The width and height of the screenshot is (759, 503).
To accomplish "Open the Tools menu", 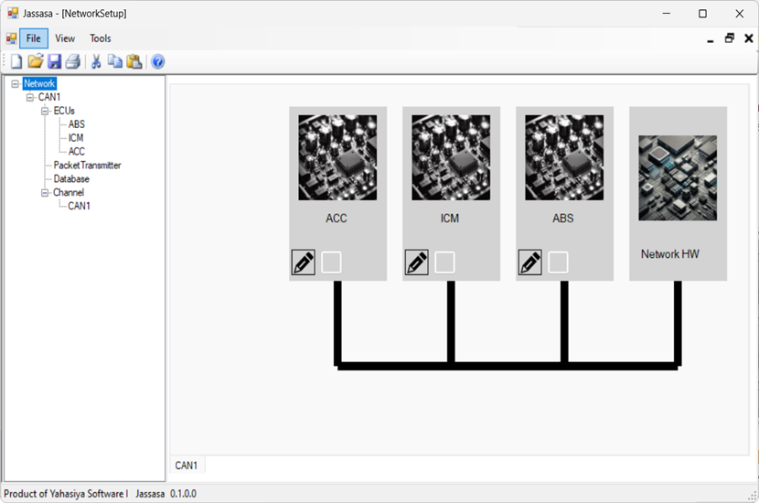I will (101, 38).
